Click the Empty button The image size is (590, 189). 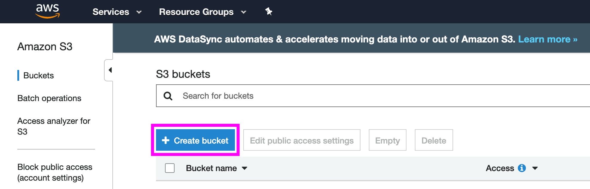pyautogui.click(x=387, y=140)
